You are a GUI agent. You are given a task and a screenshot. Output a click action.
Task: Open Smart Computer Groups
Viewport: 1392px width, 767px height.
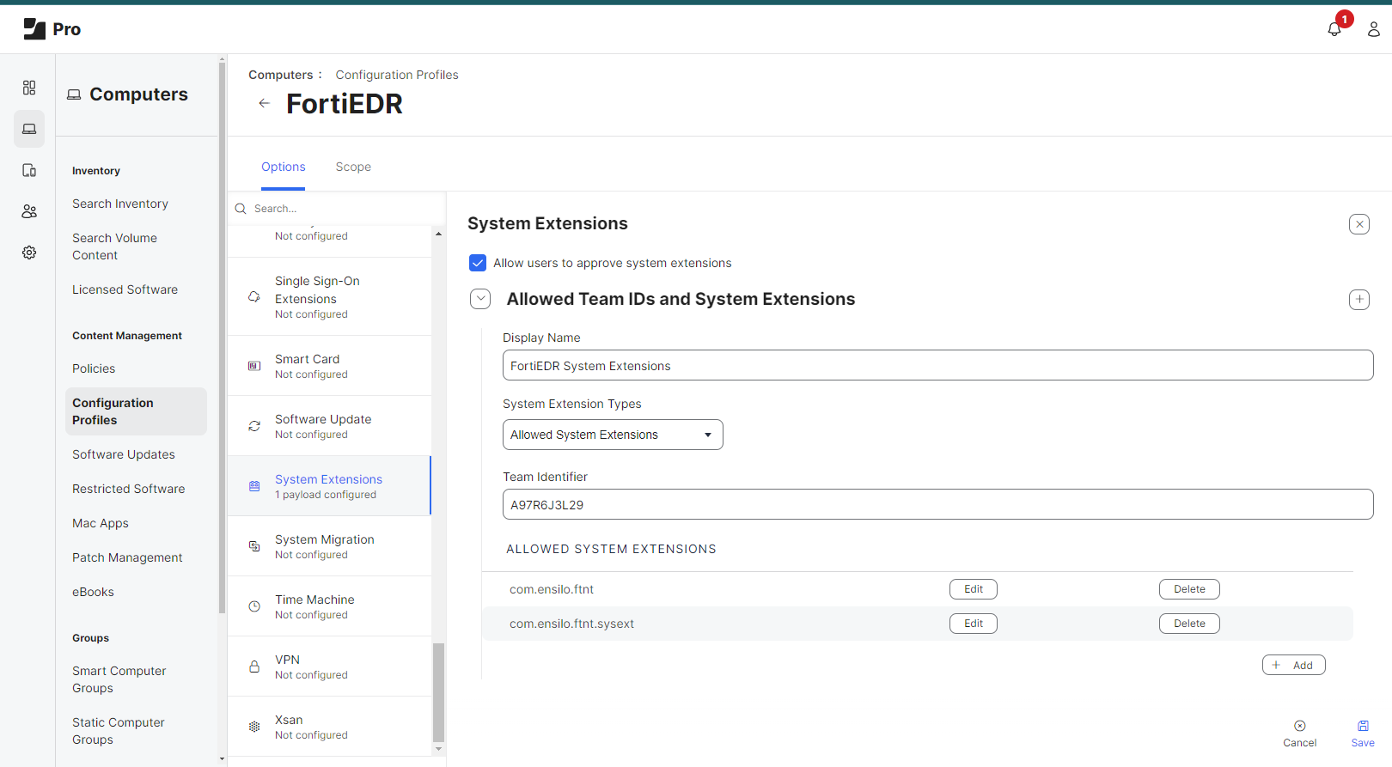(119, 679)
